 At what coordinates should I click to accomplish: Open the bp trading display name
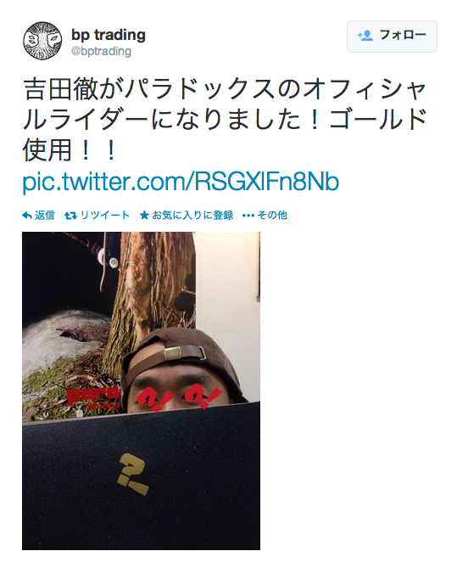tap(109, 35)
